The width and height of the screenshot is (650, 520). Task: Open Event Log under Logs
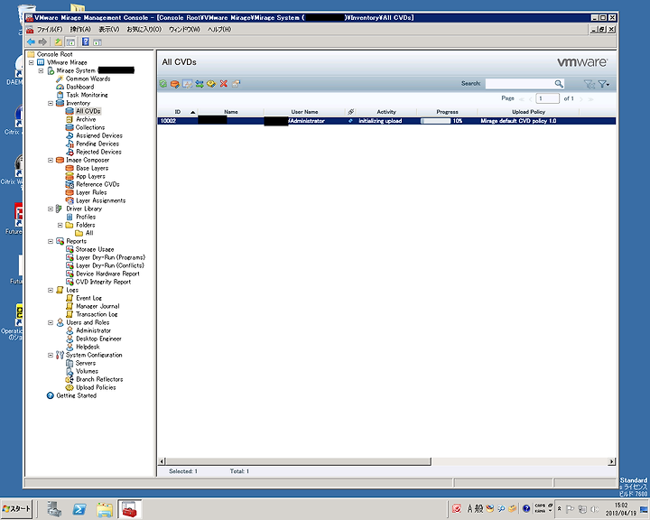pyautogui.click(x=88, y=298)
